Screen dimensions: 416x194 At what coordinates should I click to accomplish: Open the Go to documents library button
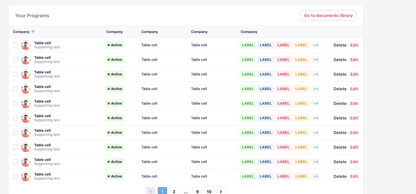pos(328,15)
